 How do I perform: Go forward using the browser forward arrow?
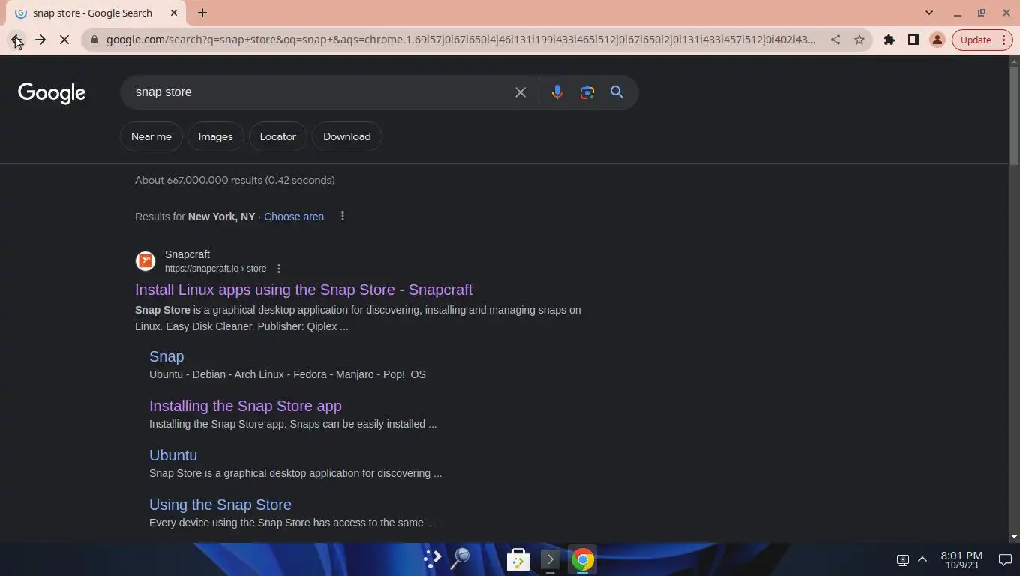click(x=40, y=40)
